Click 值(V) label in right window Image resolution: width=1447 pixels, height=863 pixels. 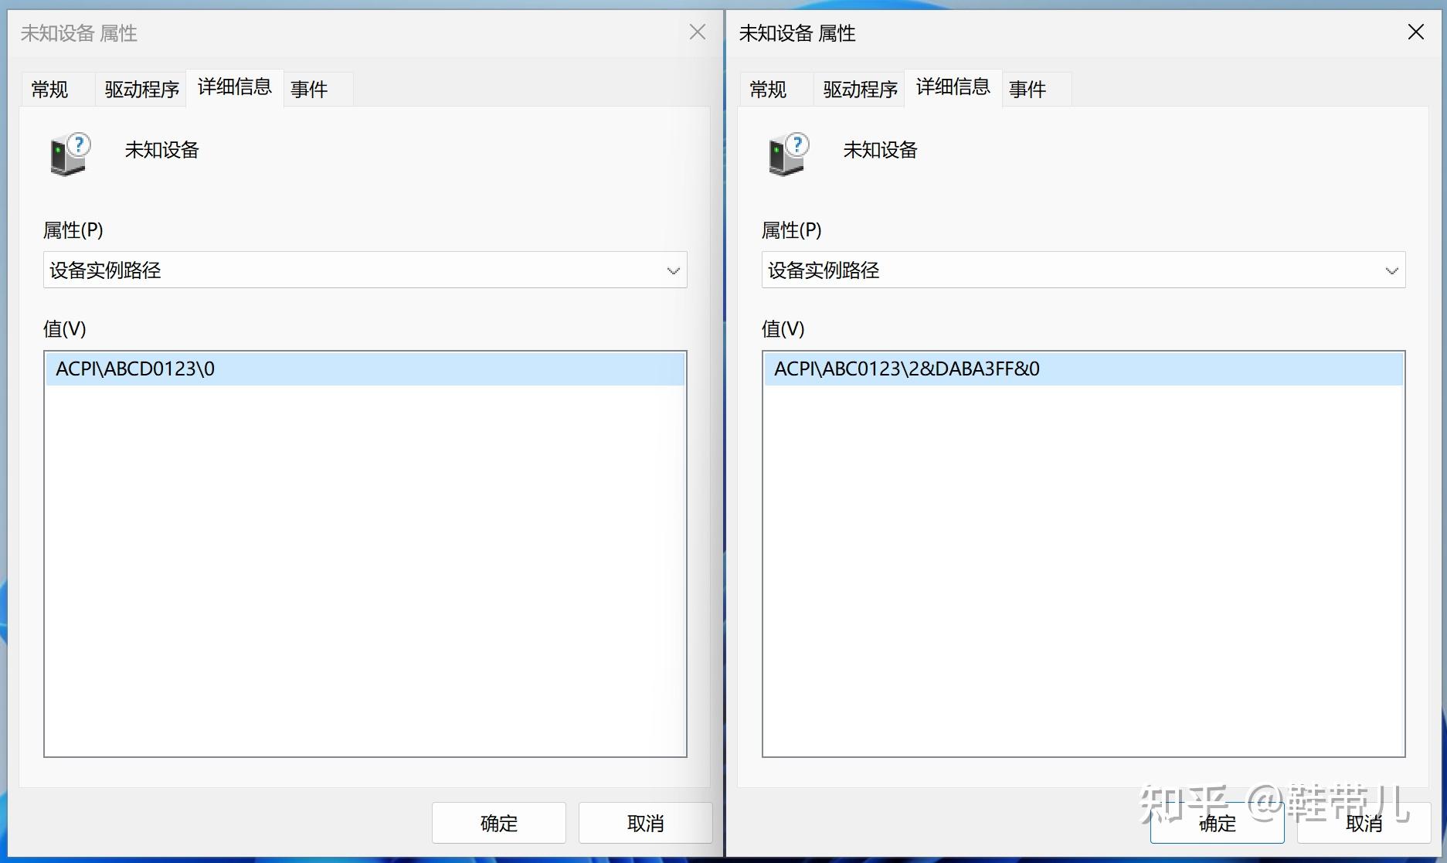[x=783, y=329]
